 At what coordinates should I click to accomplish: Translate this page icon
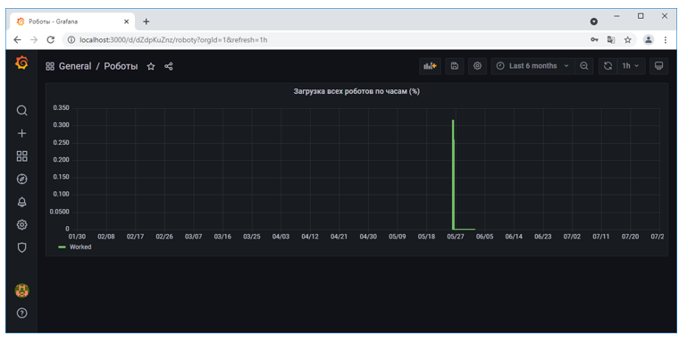point(611,40)
